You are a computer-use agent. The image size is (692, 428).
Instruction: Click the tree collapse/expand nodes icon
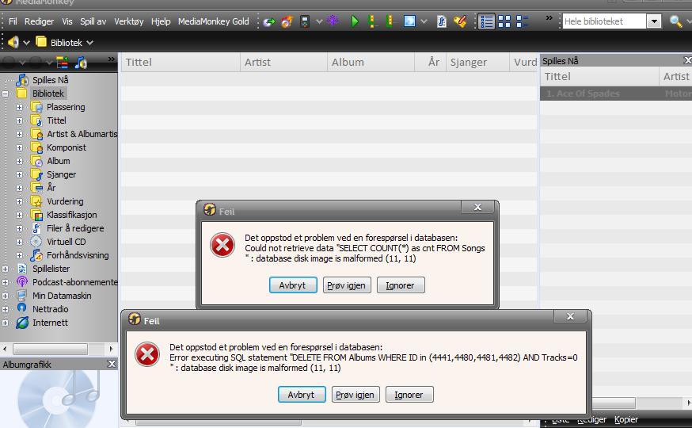pos(63,63)
